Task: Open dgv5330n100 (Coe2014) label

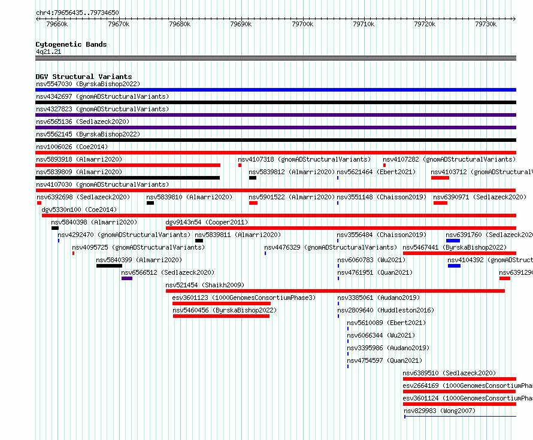Action: 79,210
